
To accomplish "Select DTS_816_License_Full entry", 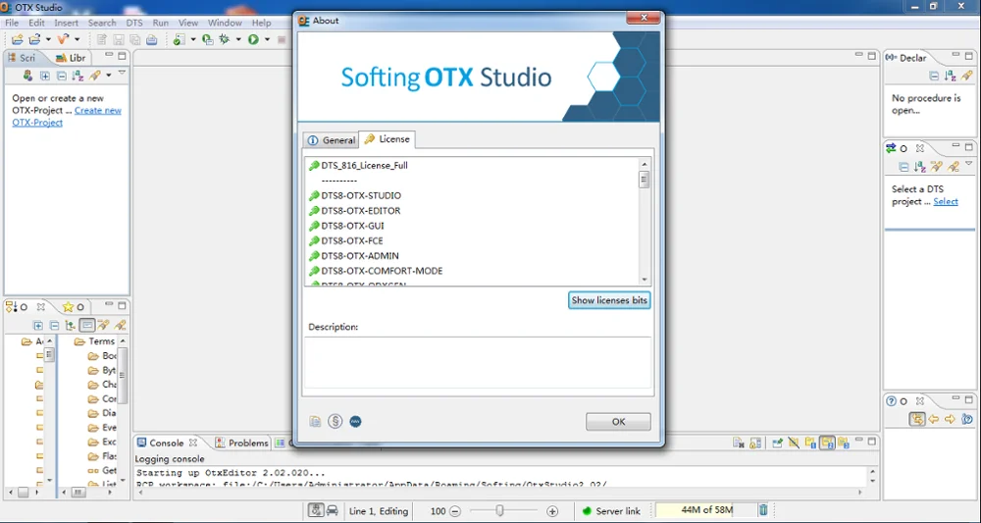I will click(x=358, y=166).
